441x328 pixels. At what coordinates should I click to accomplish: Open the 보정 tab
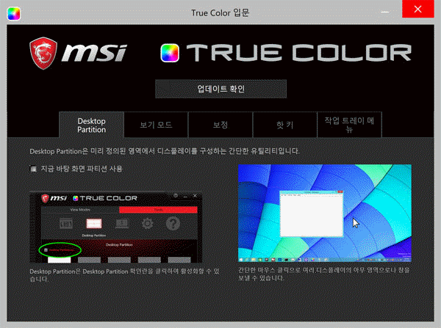pyautogui.click(x=220, y=125)
